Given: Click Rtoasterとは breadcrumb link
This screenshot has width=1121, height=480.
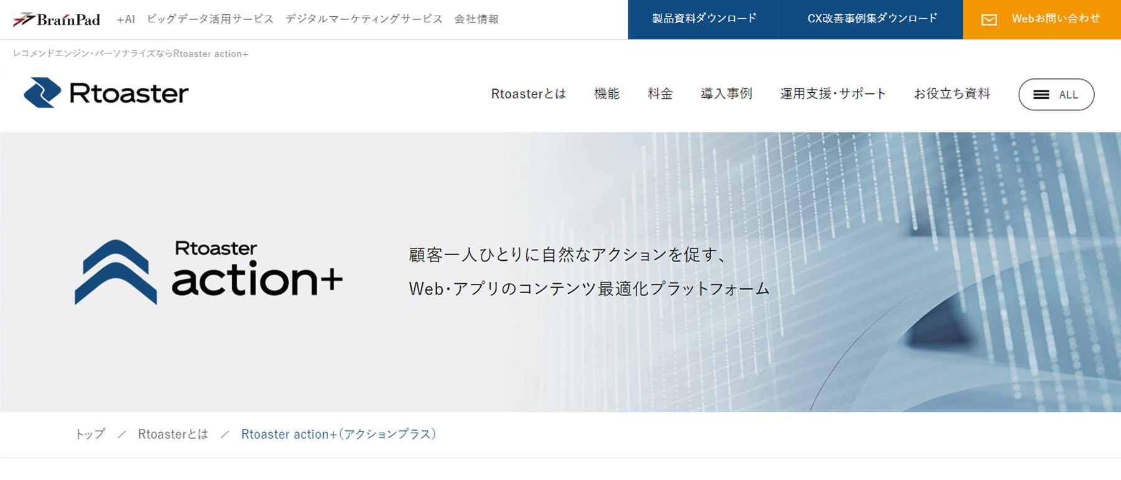Looking at the screenshot, I should (173, 434).
